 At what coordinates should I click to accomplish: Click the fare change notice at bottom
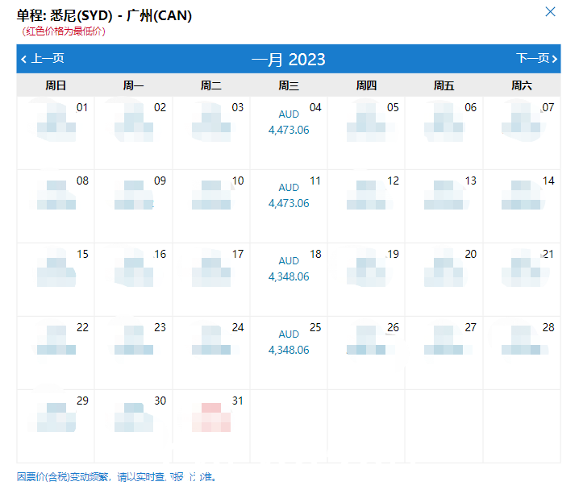click(117, 477)
